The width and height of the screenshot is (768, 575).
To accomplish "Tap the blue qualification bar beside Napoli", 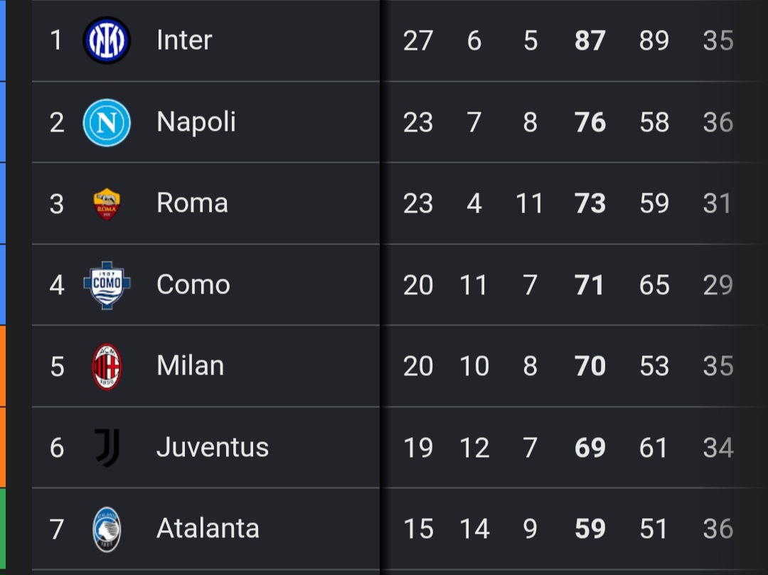I will (2, 122).
